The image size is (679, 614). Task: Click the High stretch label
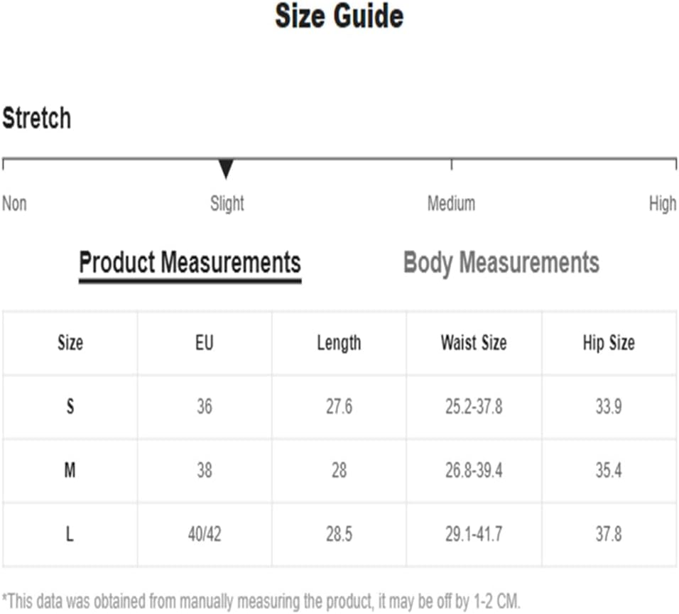coord(663,204)
